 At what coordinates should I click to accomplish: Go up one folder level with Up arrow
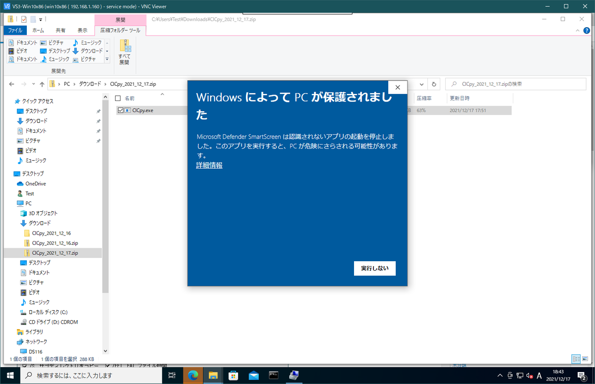(42, 84)
